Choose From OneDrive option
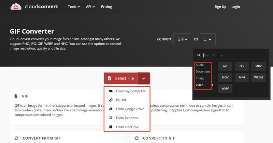Screen dimensions: 273x143 coord(127,127)
